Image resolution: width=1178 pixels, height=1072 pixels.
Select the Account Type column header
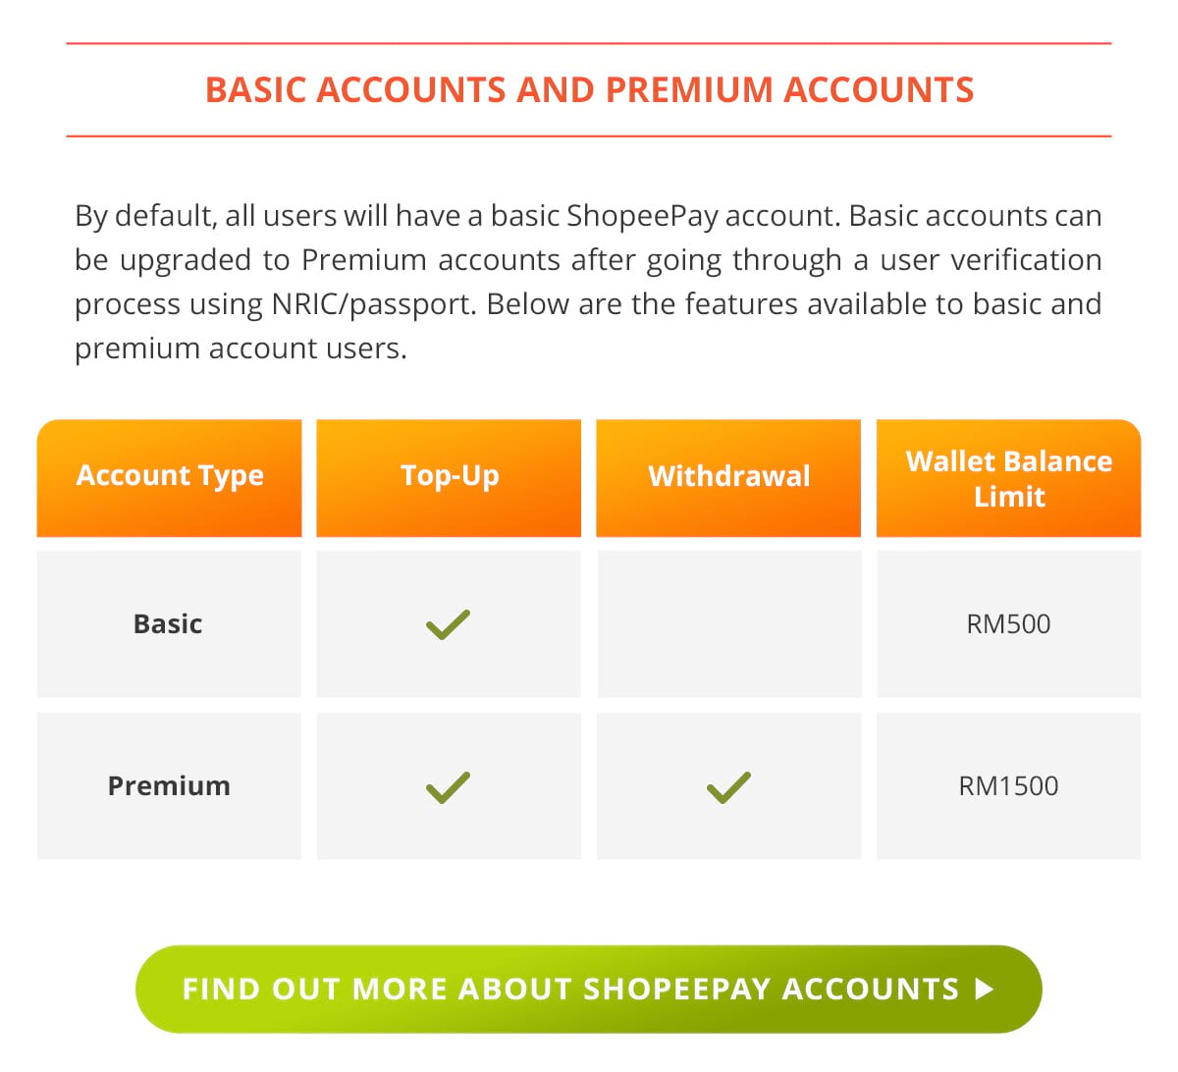click(170, 477)
